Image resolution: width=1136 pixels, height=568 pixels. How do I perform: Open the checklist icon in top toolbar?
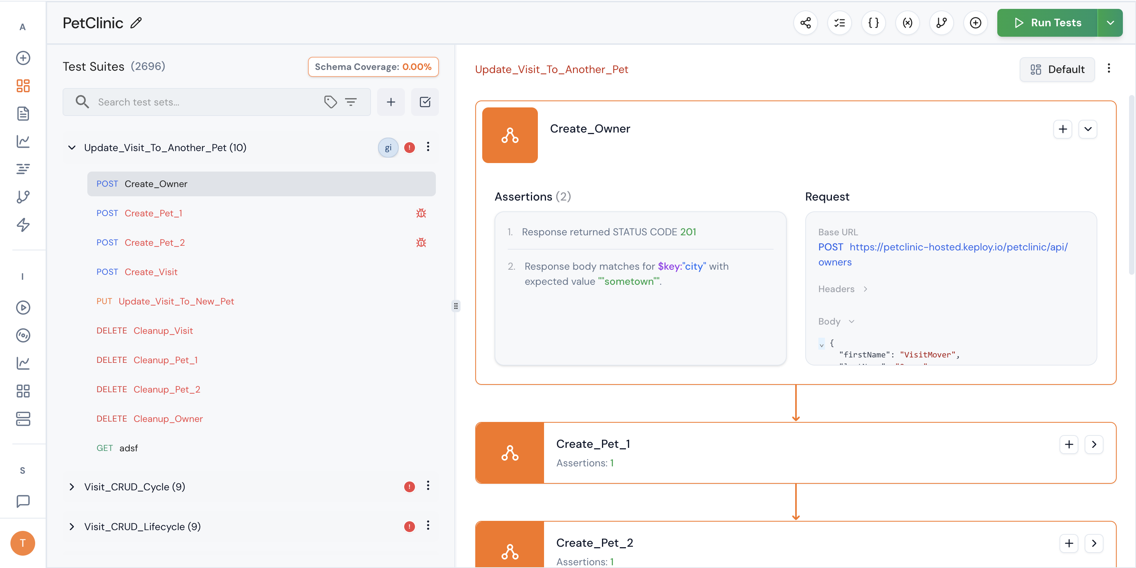click(839, 23)
